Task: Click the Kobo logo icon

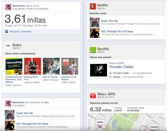Action: tap(8, 46)
